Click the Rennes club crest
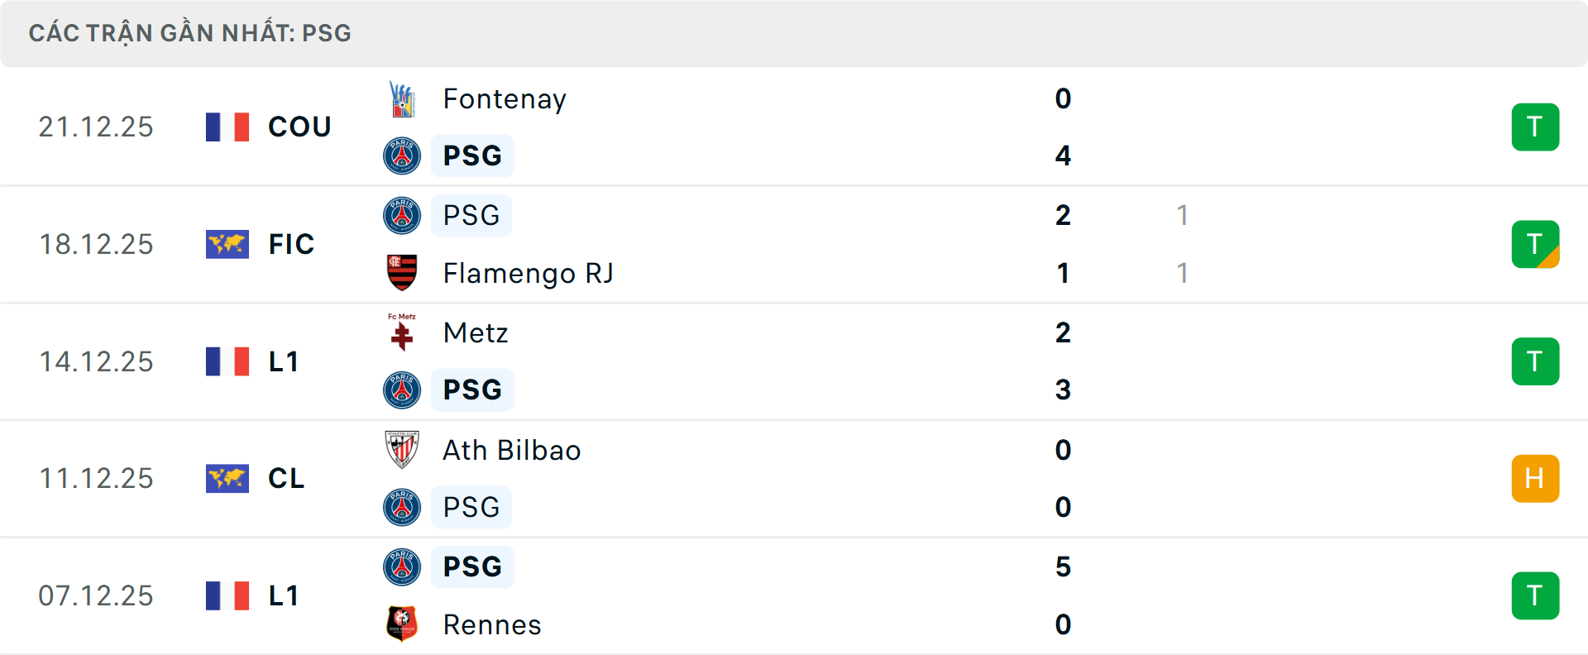The image size is (1588, 655). pyautogui.click(x=402, y=624)
